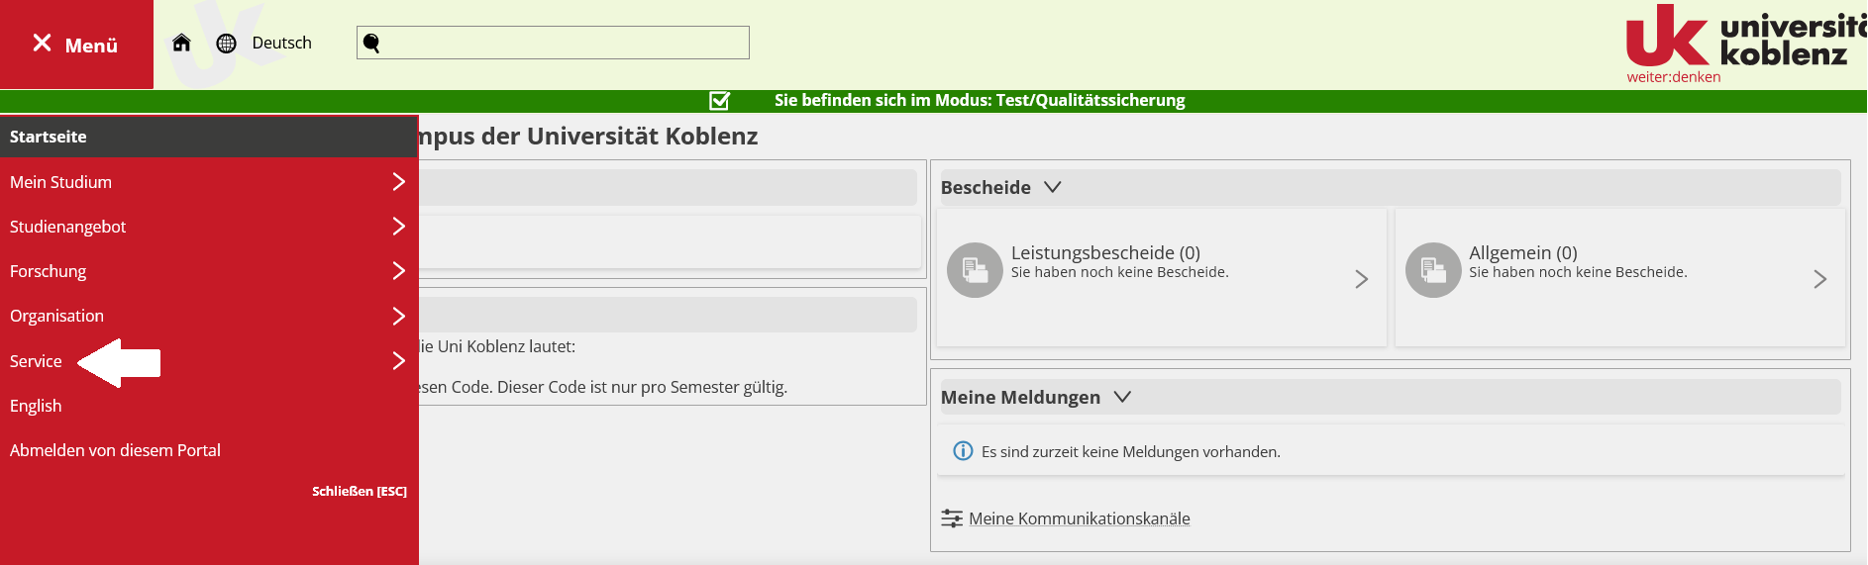Open the Organisation menu entry
Screen dimensions: 1868x565
tap(56, 316)
